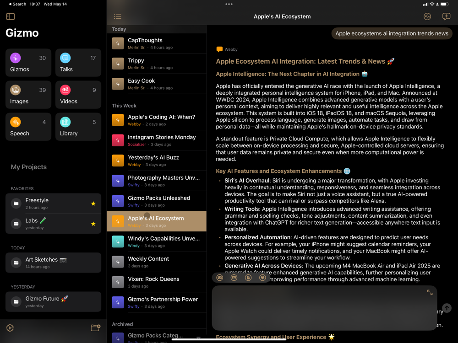Screen dimensions: 458x343
Task: Start a new chat with plus bubble icon
Action: click(x=446, y=16)
